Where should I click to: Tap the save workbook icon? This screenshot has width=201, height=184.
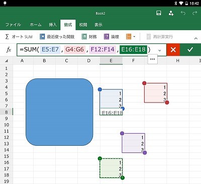pyautogui.click(x=158, y=13)
